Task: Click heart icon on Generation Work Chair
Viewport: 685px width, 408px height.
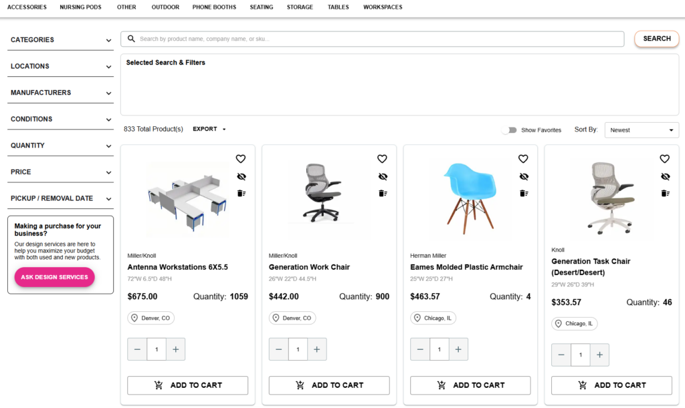Action: coord(382,159)
